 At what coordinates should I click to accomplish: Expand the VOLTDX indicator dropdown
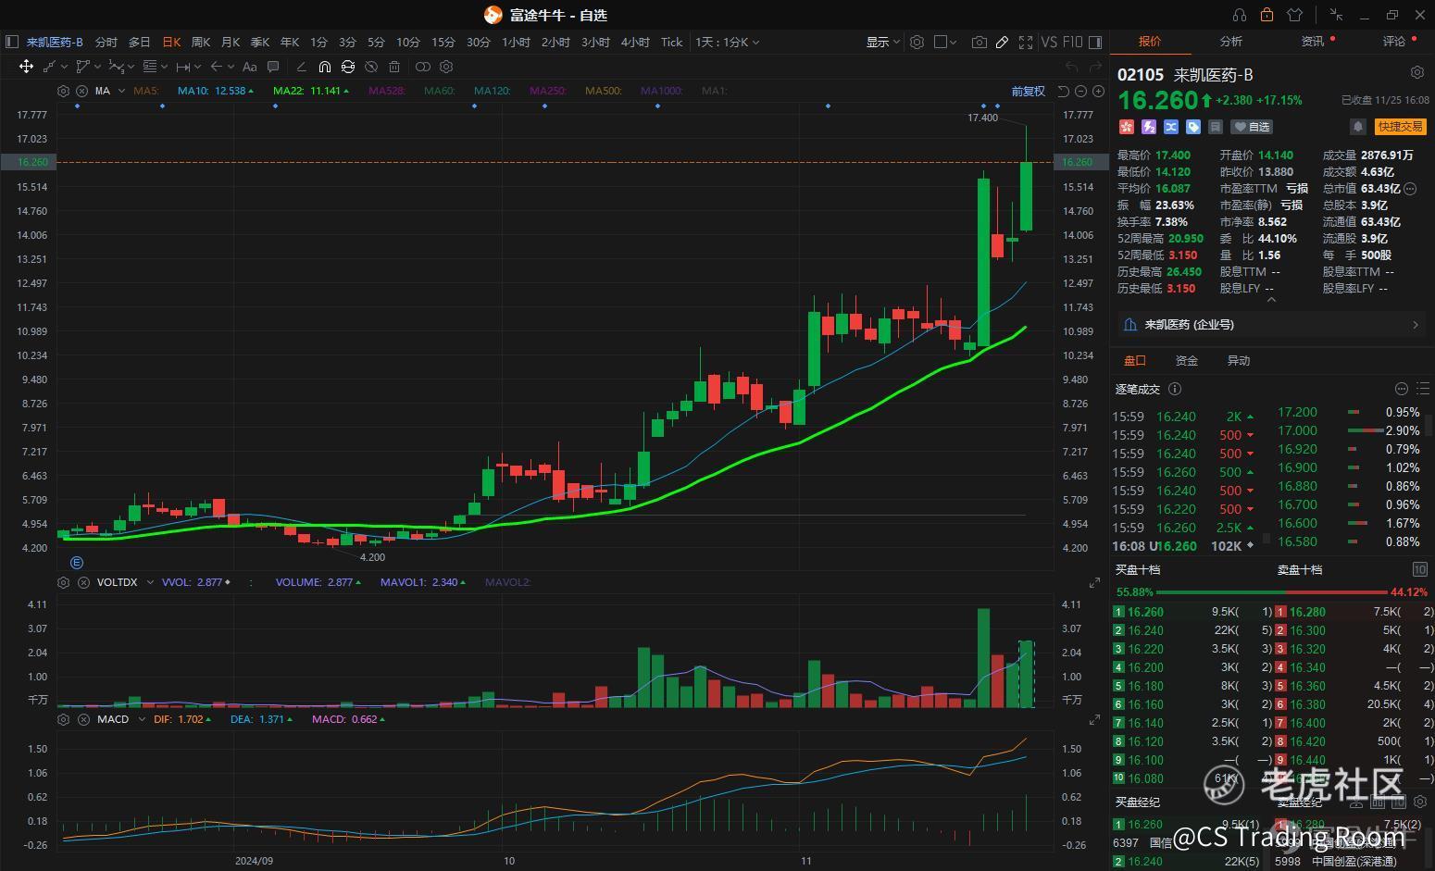(x=150, y=582)
